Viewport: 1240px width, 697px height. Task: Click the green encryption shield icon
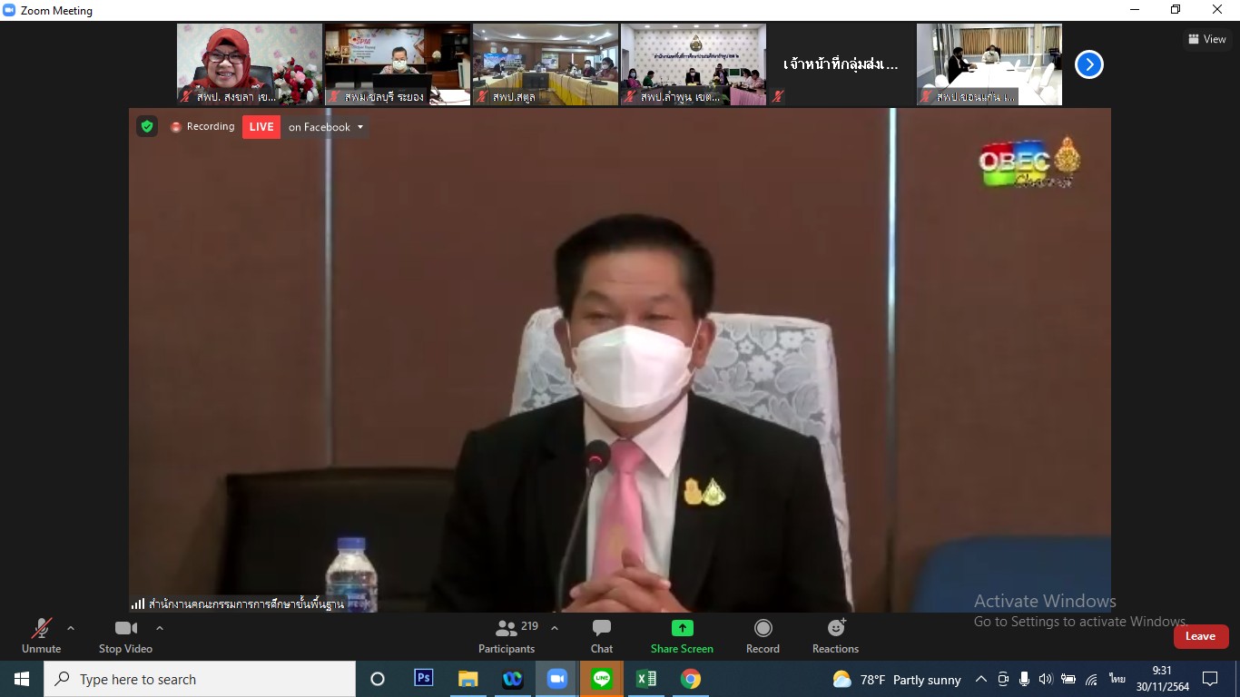(147, 126)
